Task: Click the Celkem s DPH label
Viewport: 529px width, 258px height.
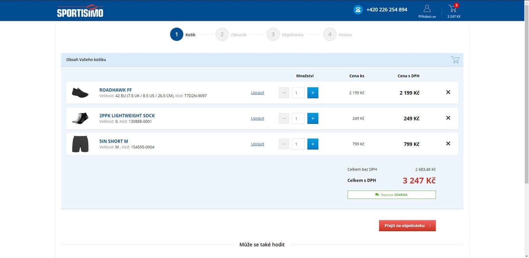Action: (x=361, y=180)
